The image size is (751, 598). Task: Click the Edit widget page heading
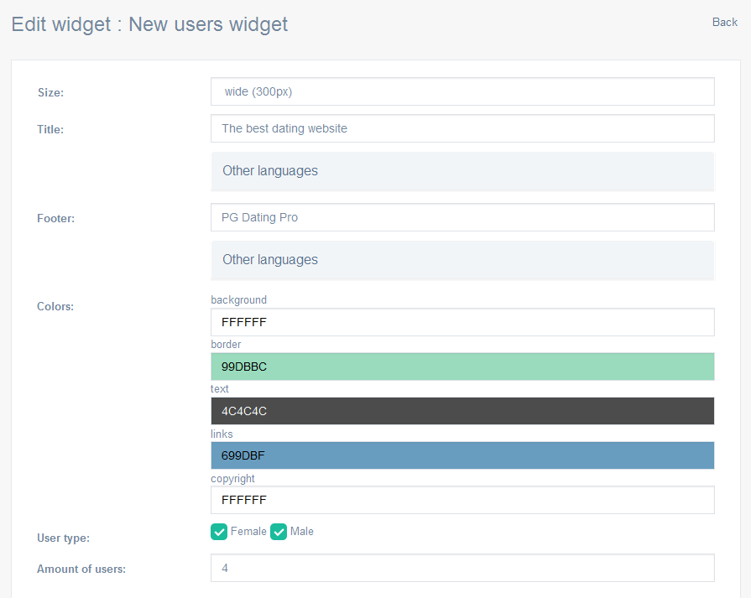[x=149, y=24]
